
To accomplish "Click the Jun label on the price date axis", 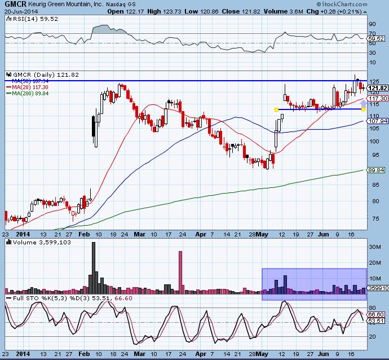I will click(323, 234).
